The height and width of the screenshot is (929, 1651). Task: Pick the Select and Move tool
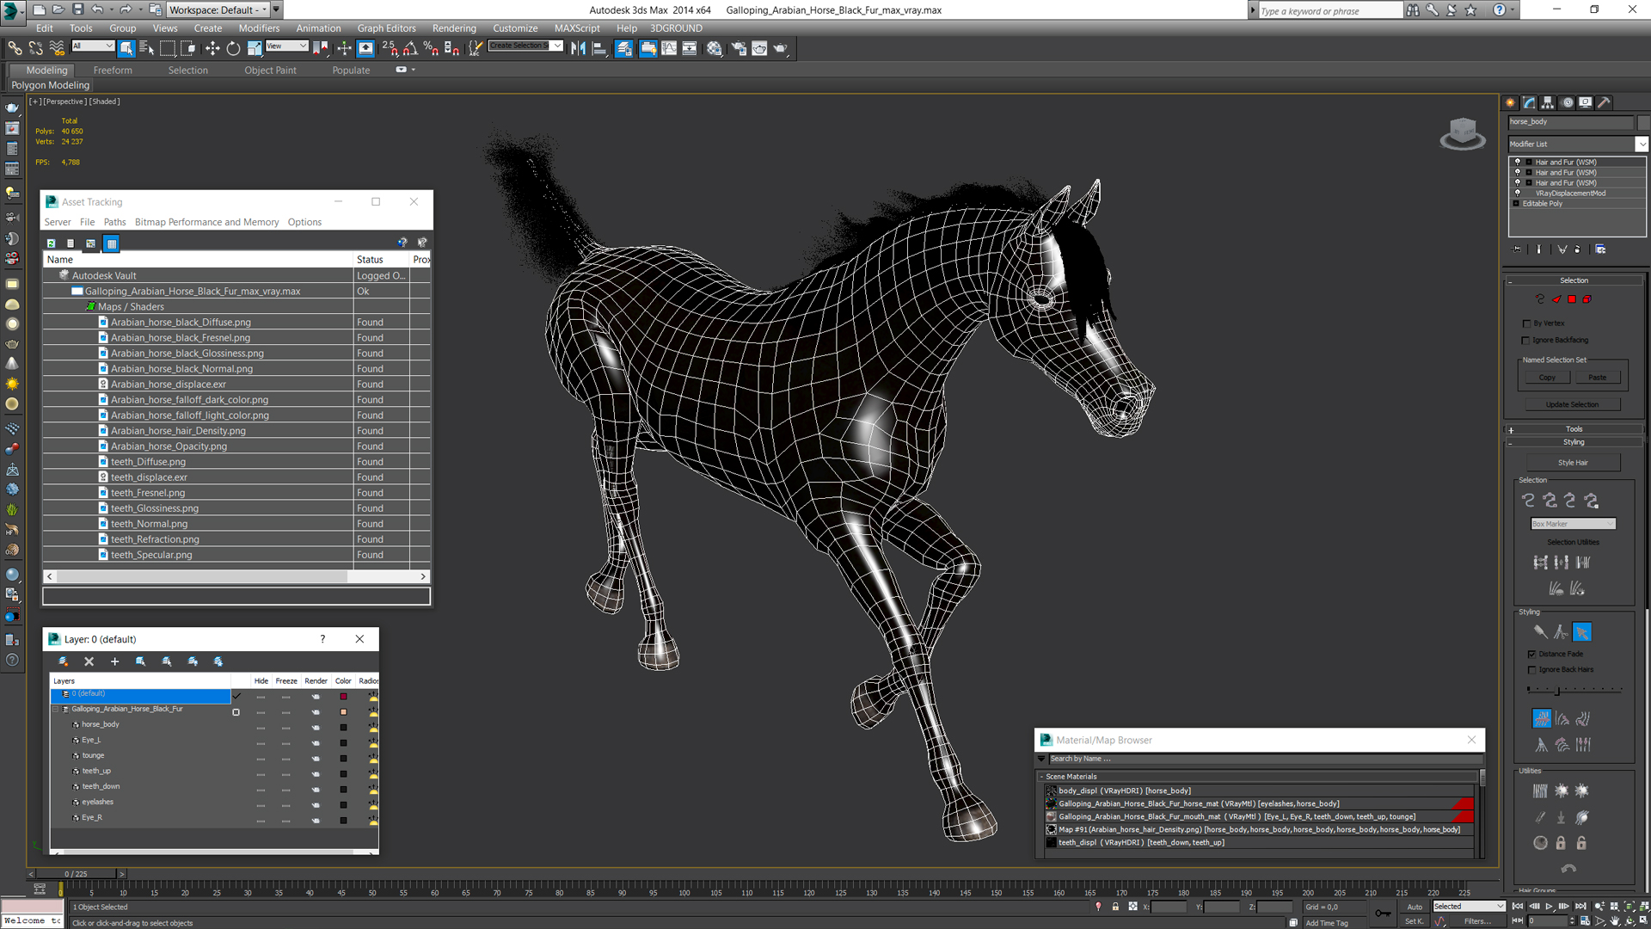click(212, 48)
